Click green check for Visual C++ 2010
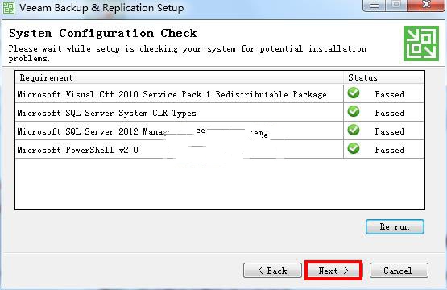 pyautogui.click(x=354, y=93)
